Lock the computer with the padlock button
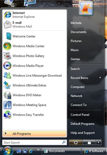Image resolution: width=107 pixels, height=155 pixels. click(89, 142)
